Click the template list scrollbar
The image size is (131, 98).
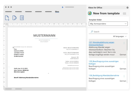(x=127, y=45)
